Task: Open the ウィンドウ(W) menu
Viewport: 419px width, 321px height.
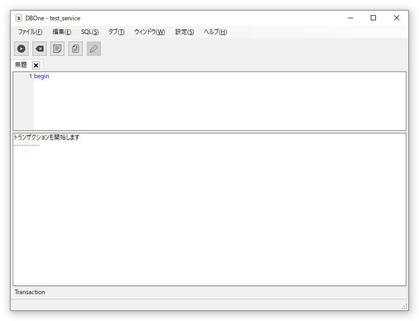Action: click(x=150, y=32)
